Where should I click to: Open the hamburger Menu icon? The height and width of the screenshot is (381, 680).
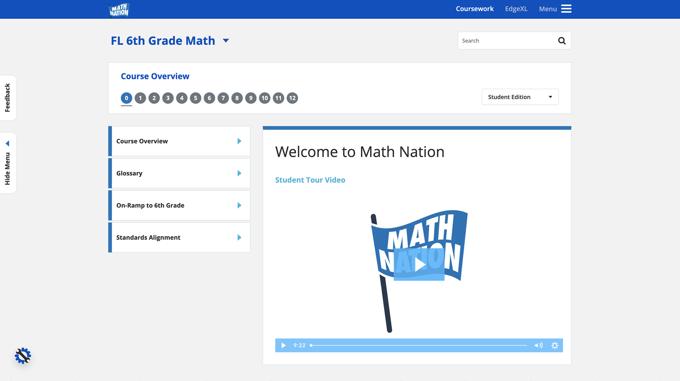[566, 9]
